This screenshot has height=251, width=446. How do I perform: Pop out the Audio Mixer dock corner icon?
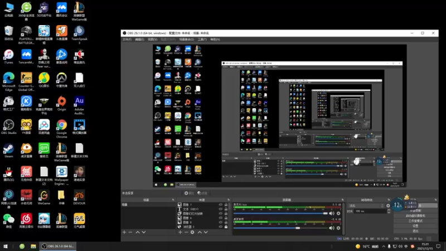click(x=342, y=200)
